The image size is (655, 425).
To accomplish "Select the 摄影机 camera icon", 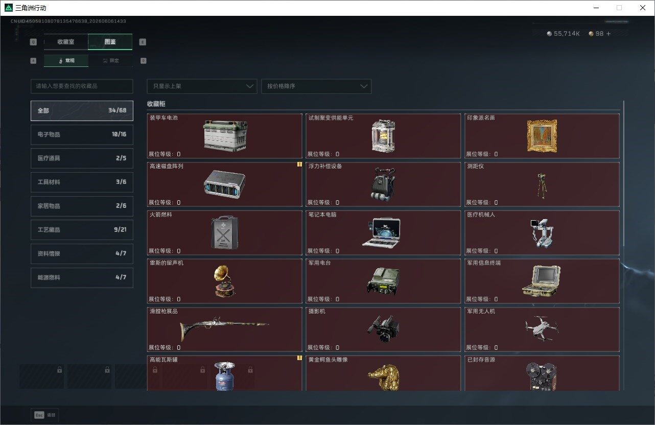I will tap(383, 328).
